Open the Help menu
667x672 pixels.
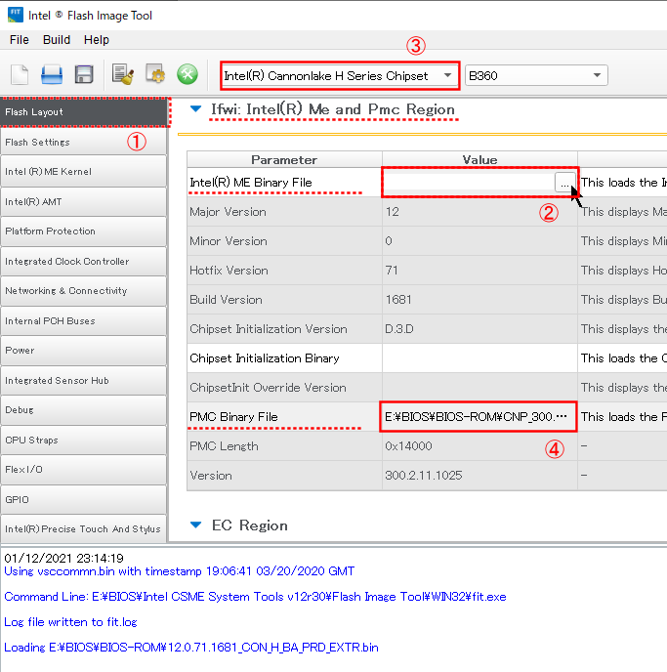point(97,40)
